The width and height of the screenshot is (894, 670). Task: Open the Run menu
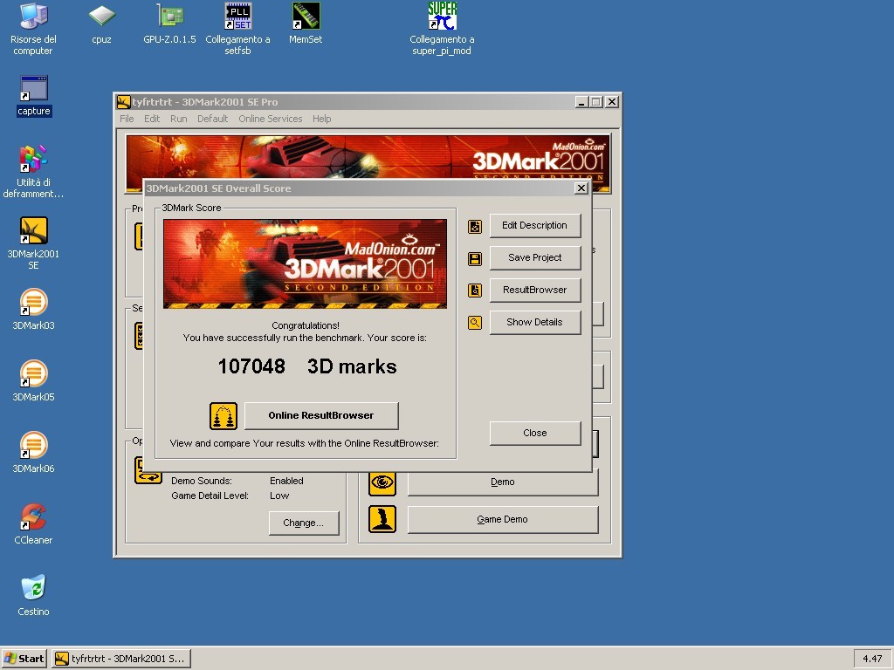[x=178, y=119]
